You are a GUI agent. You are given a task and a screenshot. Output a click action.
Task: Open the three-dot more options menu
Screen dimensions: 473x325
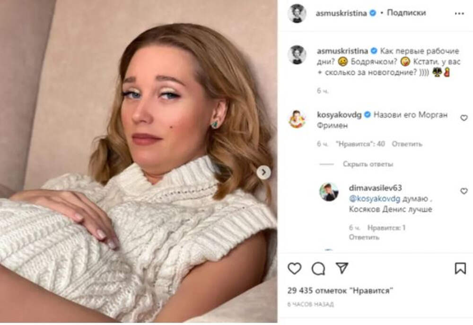pos(458,13)
